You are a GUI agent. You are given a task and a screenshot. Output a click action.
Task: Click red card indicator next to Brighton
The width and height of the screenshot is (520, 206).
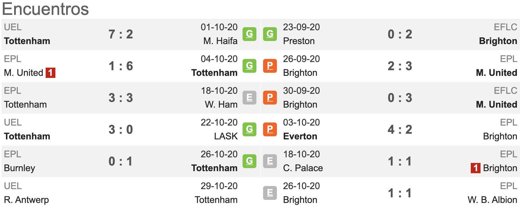pos(475,168)
